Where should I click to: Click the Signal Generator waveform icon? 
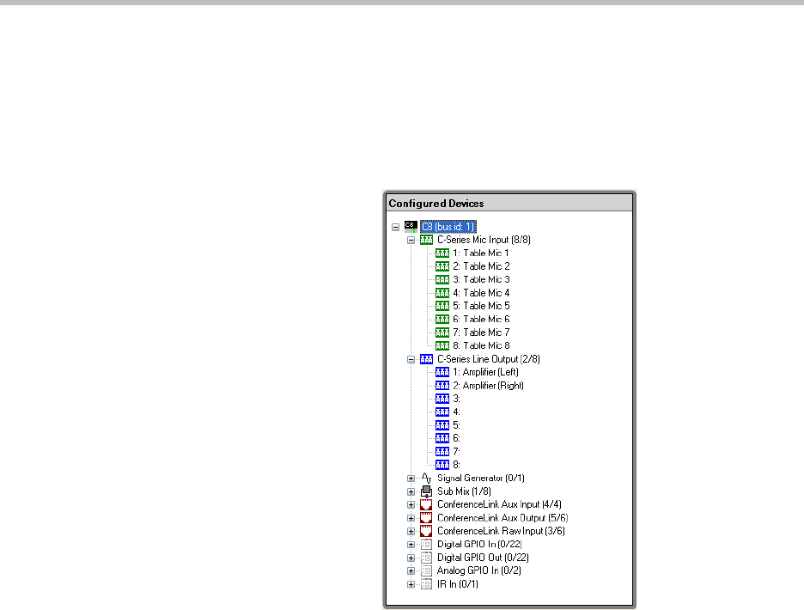426,479
